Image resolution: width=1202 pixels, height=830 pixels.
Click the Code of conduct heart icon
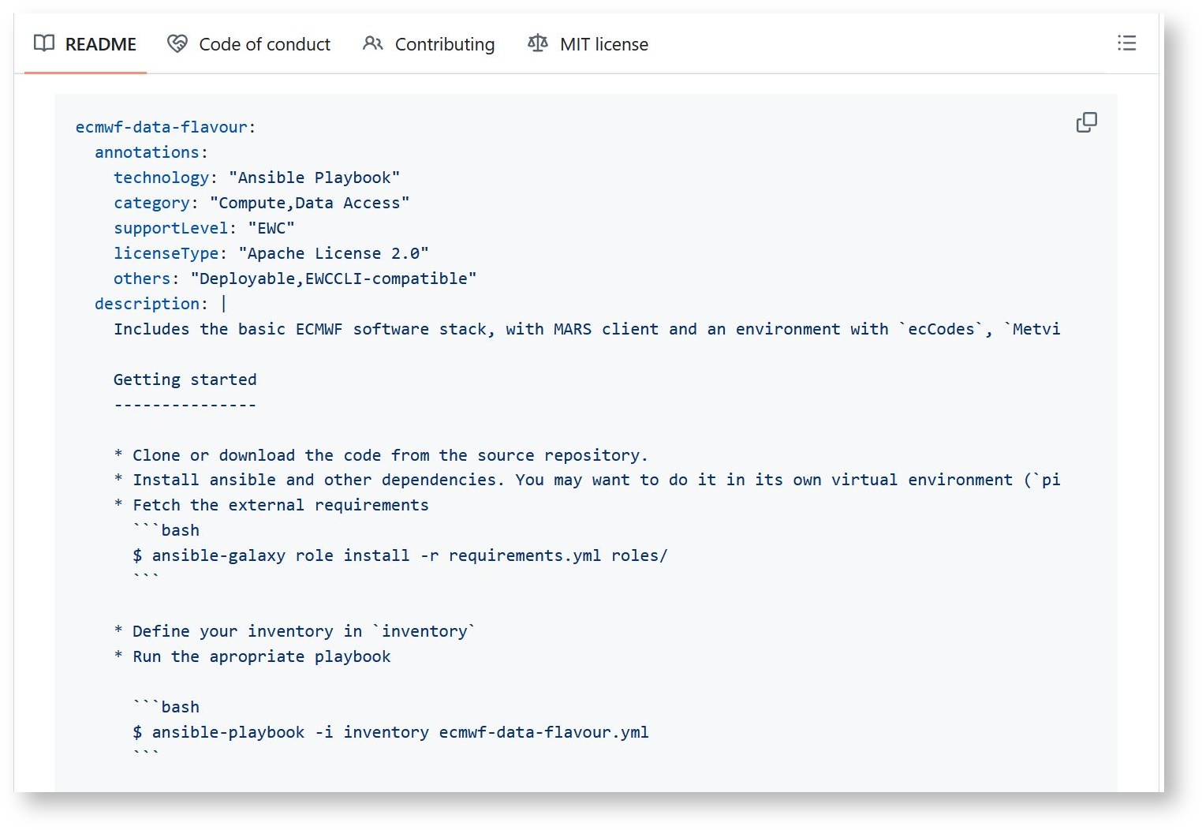tap(177, 43)
